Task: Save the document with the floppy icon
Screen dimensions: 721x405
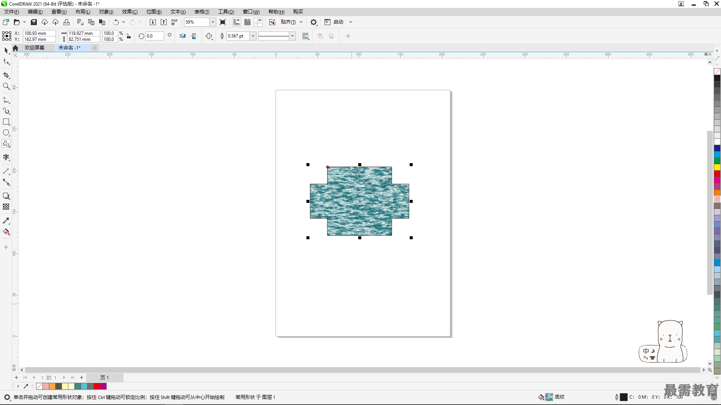Action: (34, 22)
